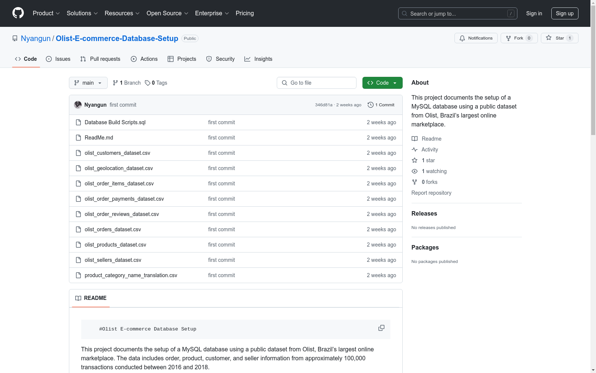Click the Sign up button

coord(564,13)
